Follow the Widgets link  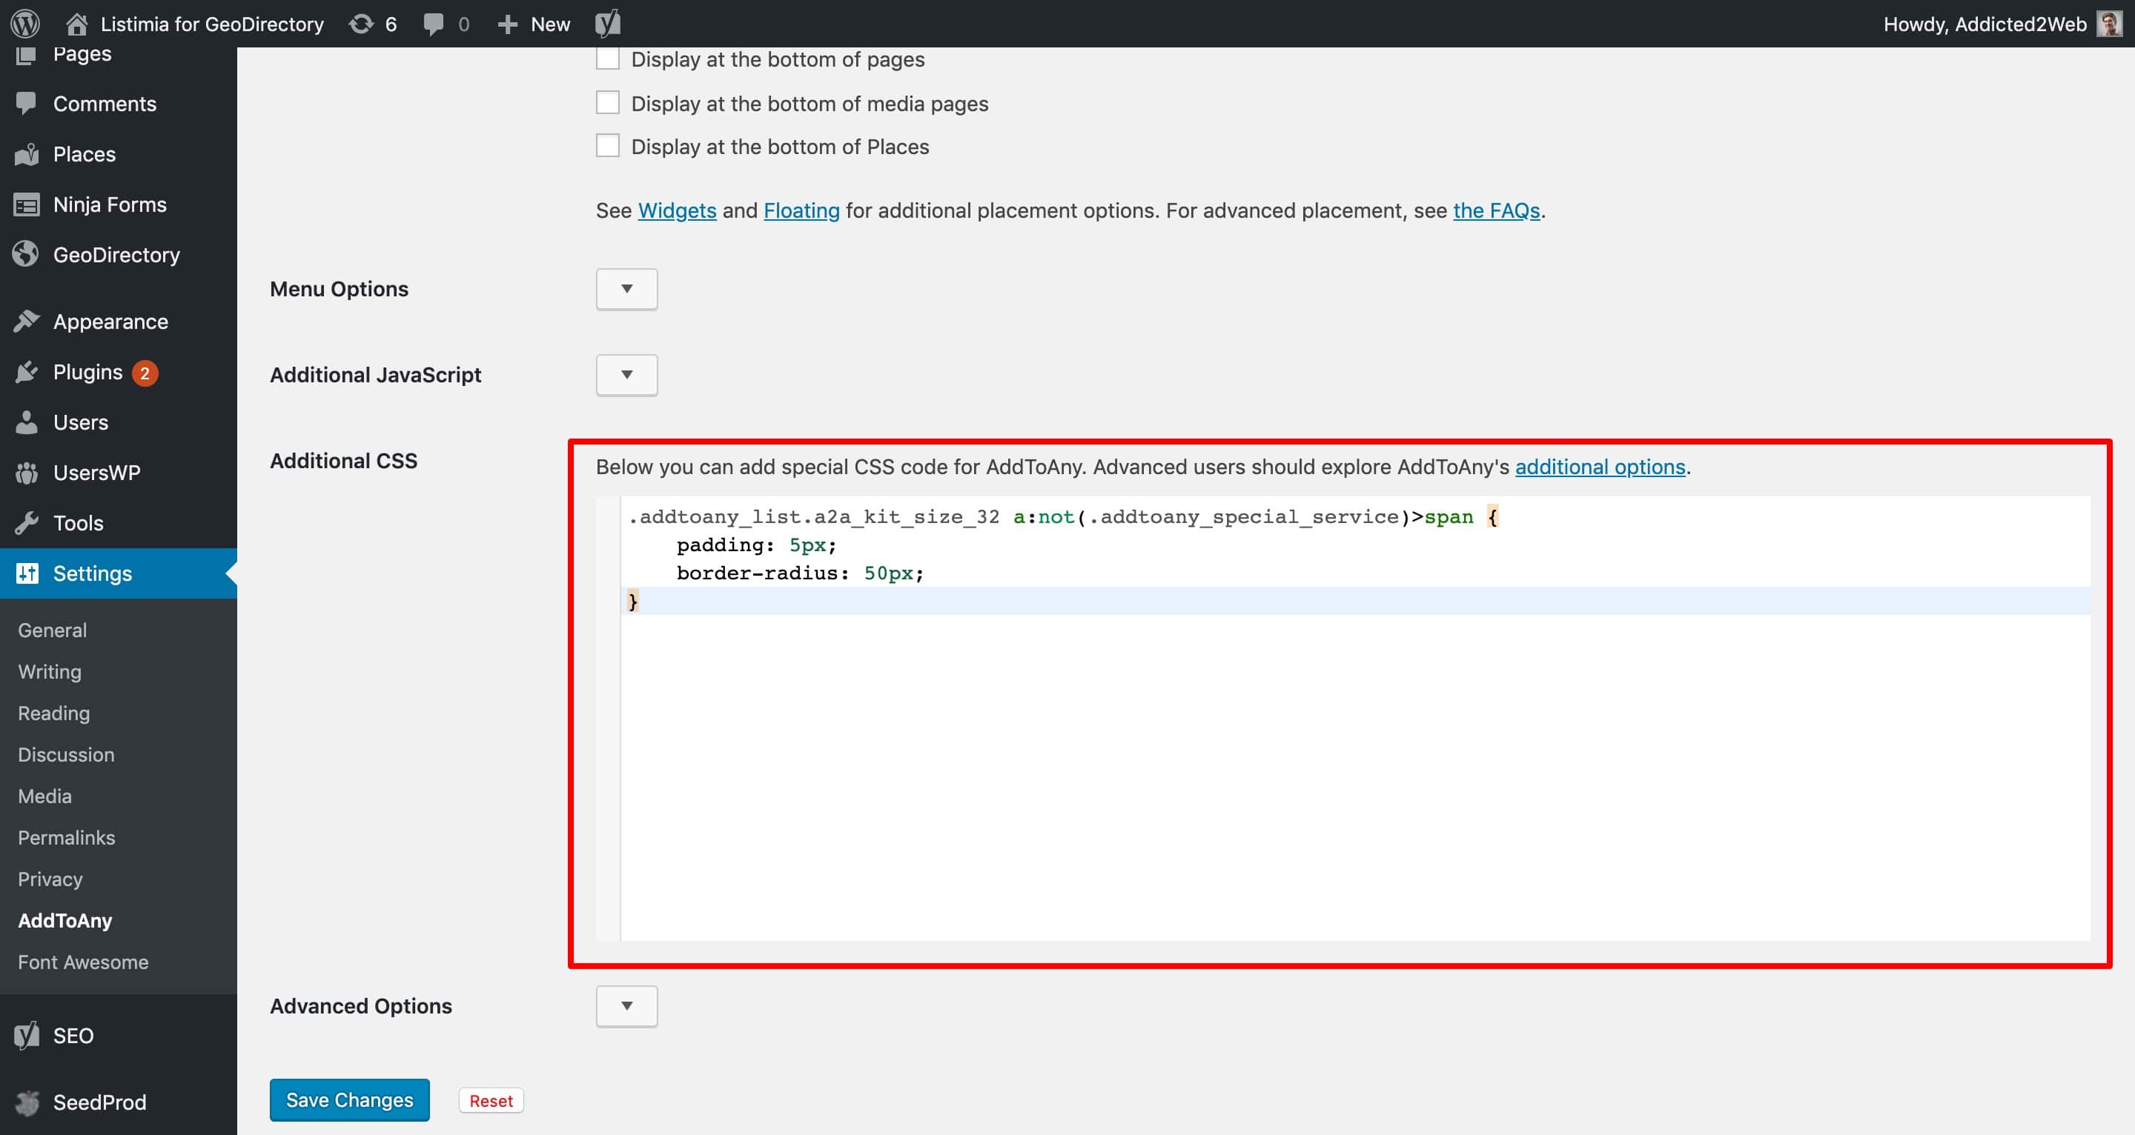pyautogui.click(x=677, y=210)
